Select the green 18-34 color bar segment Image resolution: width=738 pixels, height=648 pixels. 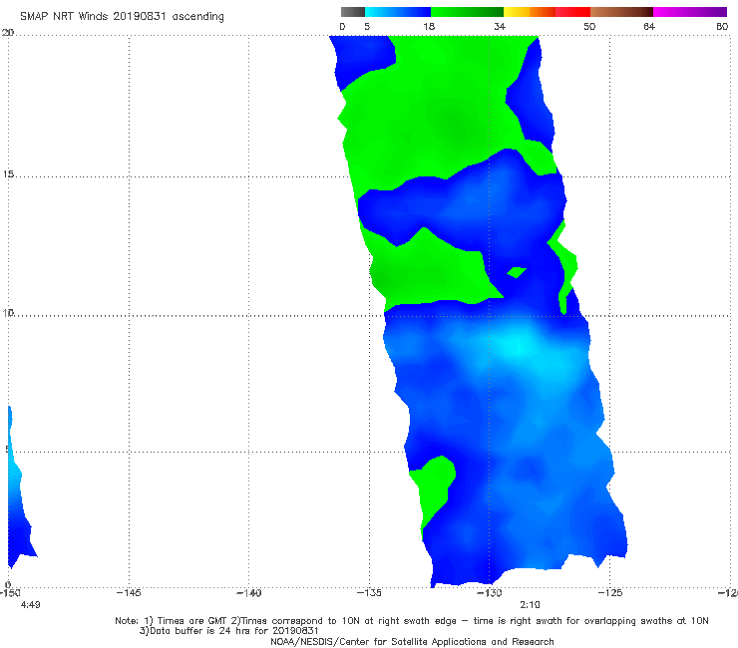click(x=467, y=12)
